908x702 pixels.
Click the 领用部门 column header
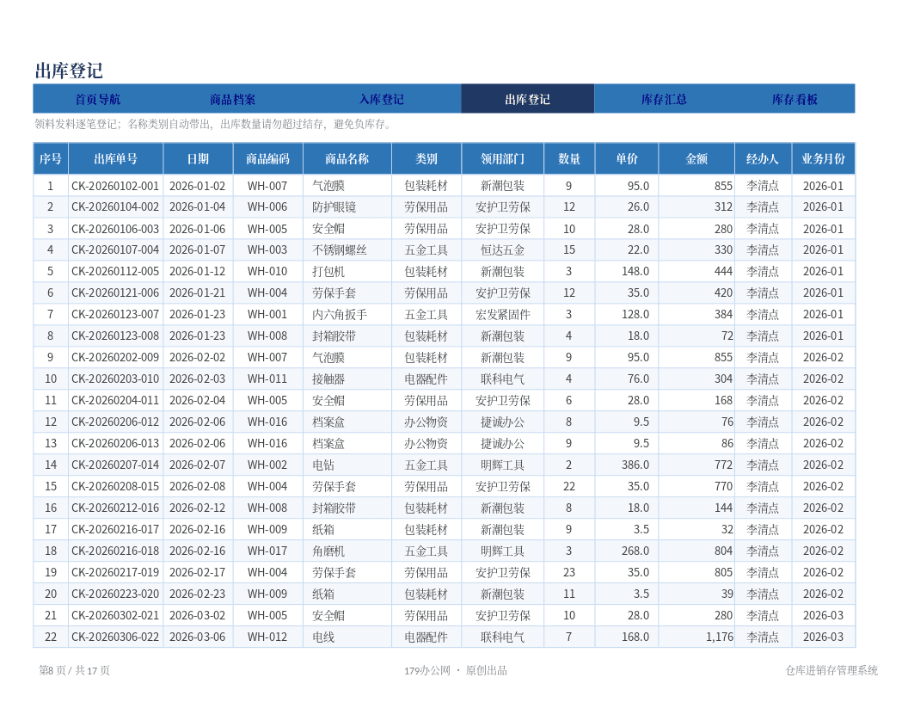coord(503,158)
